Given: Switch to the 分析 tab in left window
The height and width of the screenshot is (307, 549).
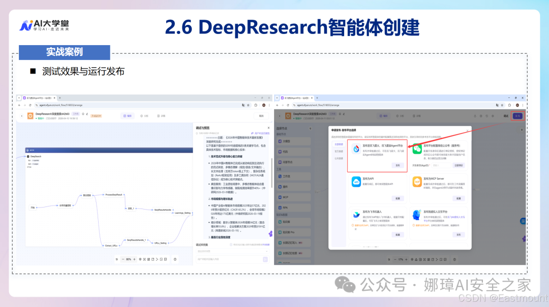Looking at the screenshot, I should 144,116.
